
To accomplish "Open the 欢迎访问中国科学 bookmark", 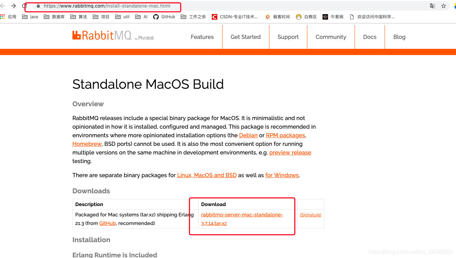I will (x=372, y=17).
